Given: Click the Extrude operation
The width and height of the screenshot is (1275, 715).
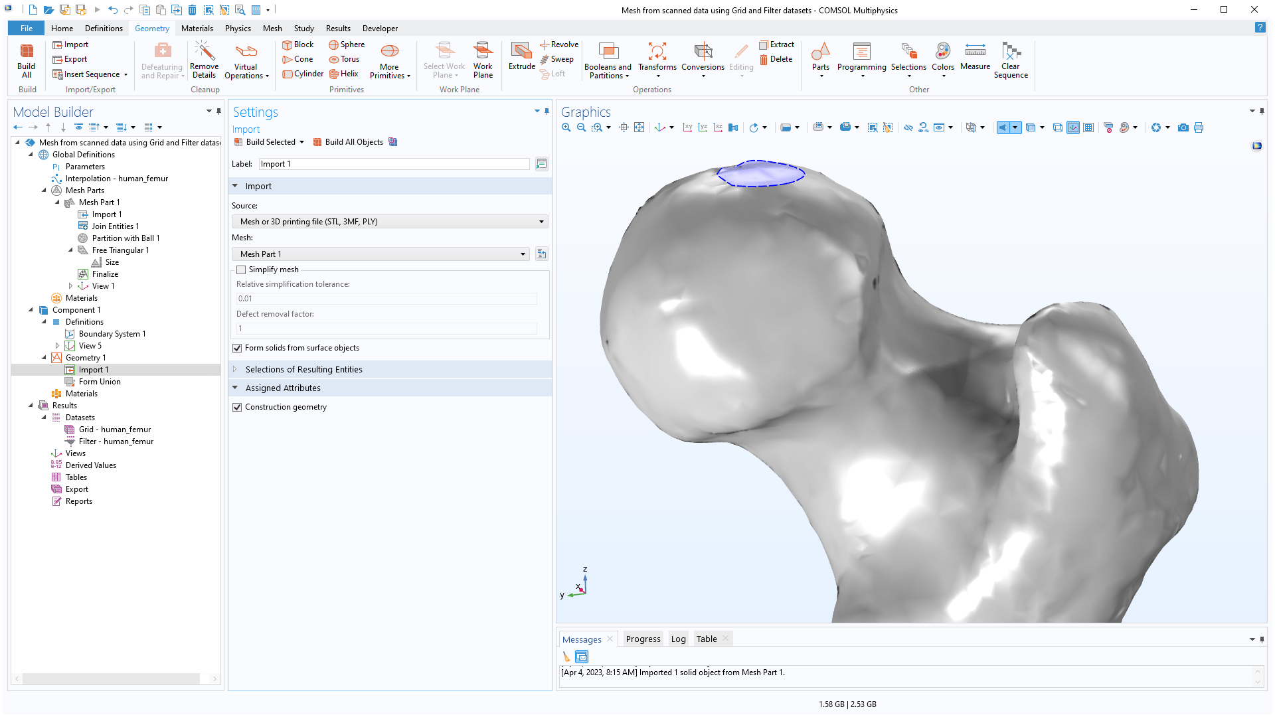Looking at the screenshot, I should (521, 60).
